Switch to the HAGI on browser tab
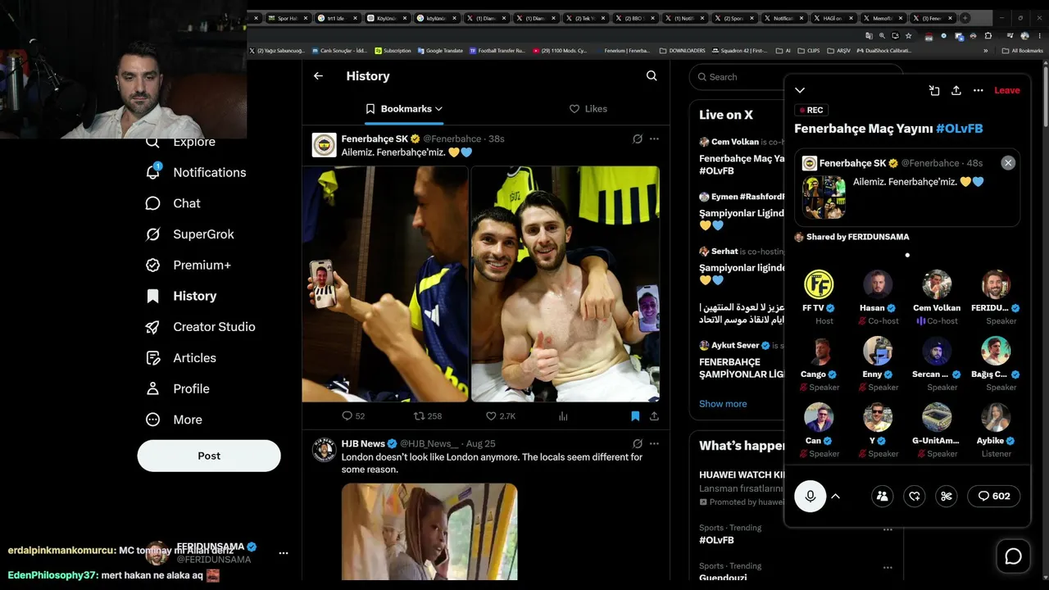1049x590 pixels. point(833,18)
